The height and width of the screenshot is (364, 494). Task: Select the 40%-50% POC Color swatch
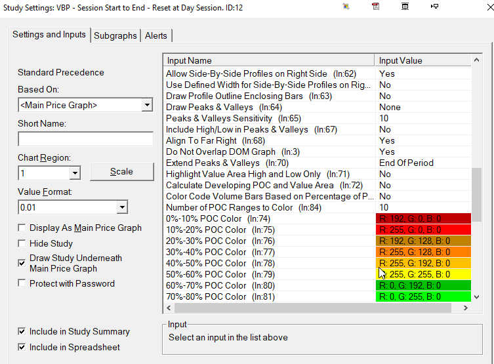pos(423,263)
